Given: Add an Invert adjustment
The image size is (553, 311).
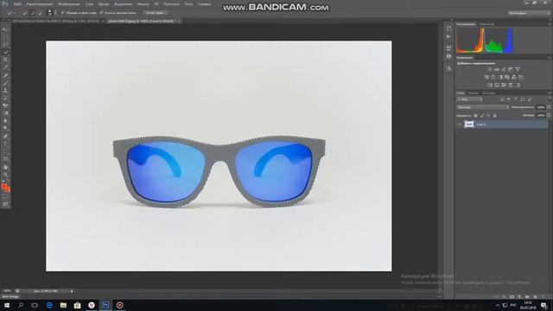Looking at the screenshot, I should [x=490, y=85].
